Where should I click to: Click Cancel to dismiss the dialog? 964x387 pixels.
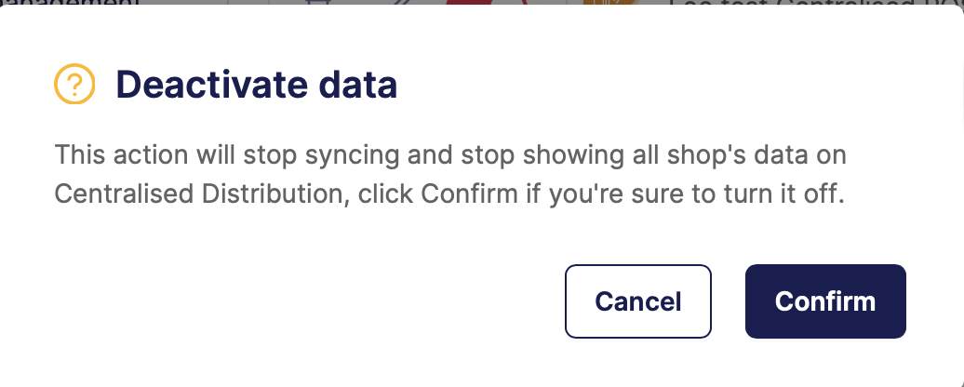[638, 301]
